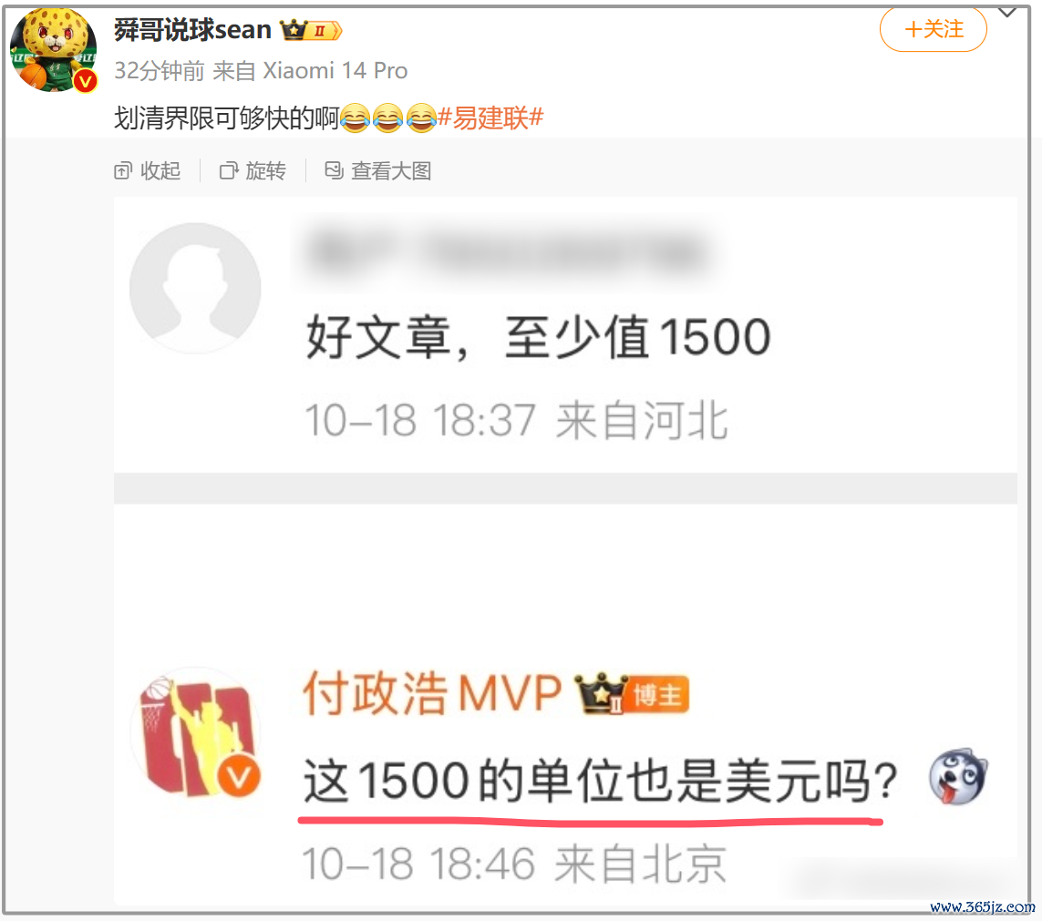
Task: Open the #易建联# hashtag topic
Action: 491,118
